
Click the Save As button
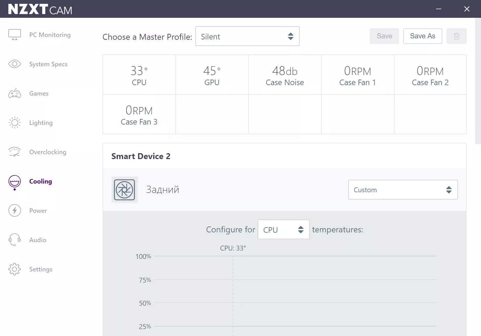[x=423, y=36]
